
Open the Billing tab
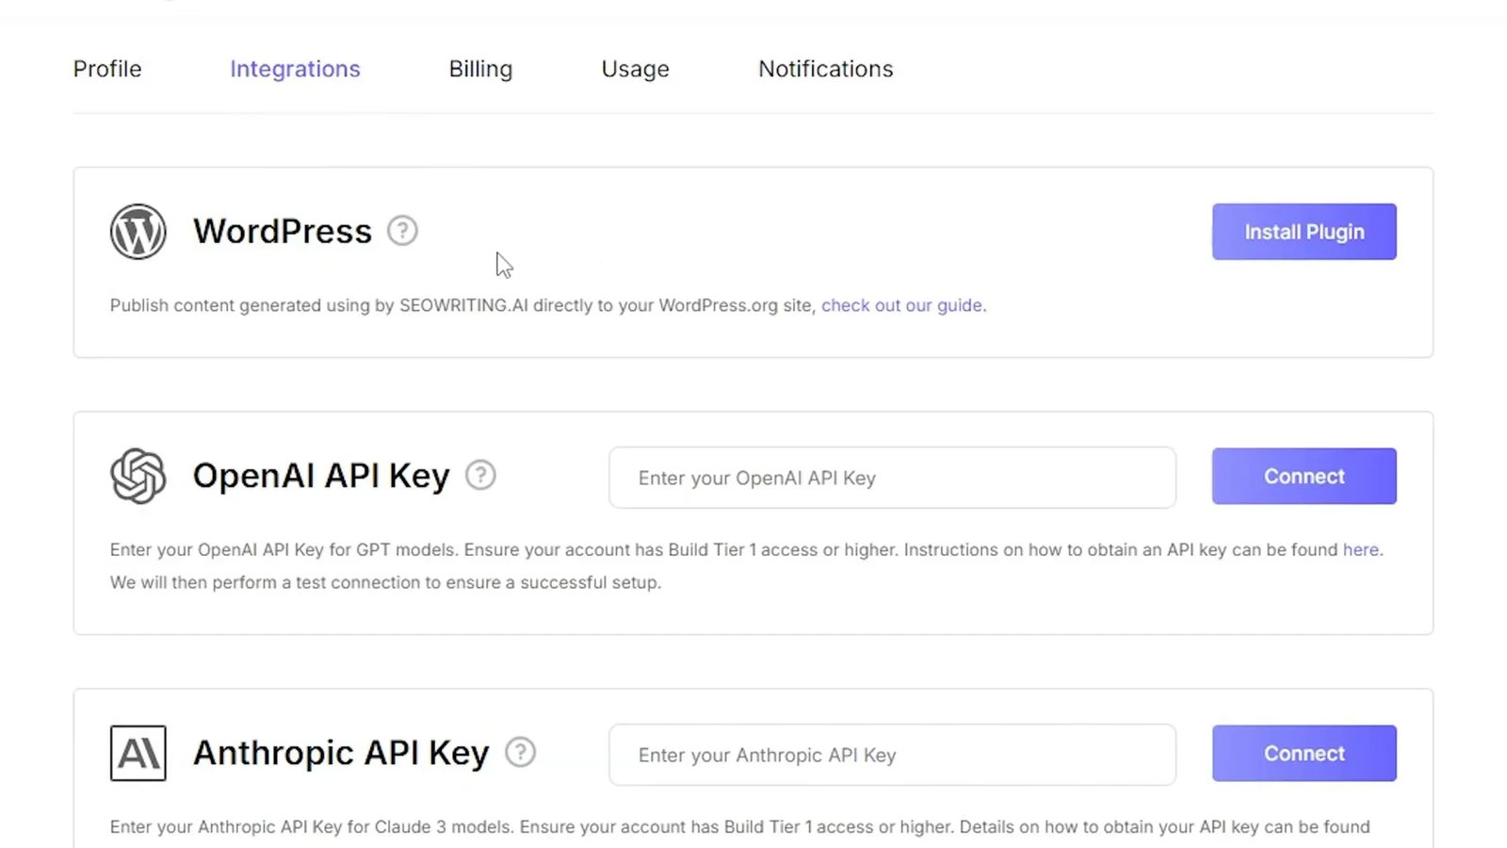(x=480, y=69)
